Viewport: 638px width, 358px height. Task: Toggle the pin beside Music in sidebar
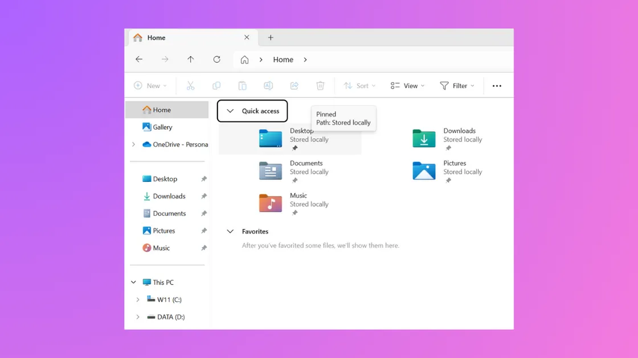(204, 248)
